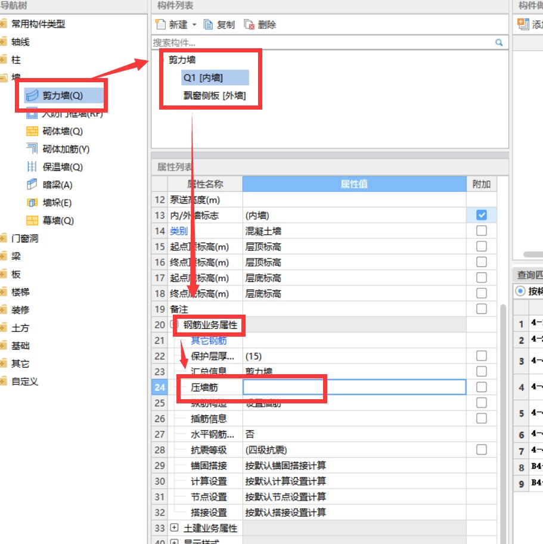Click the 水平钢筋 否 value

250,434
